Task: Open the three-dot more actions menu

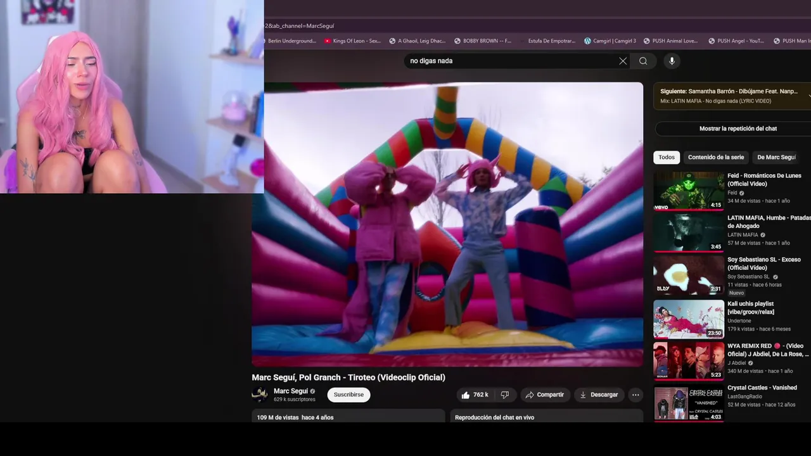Action: [x=635, y=395]
